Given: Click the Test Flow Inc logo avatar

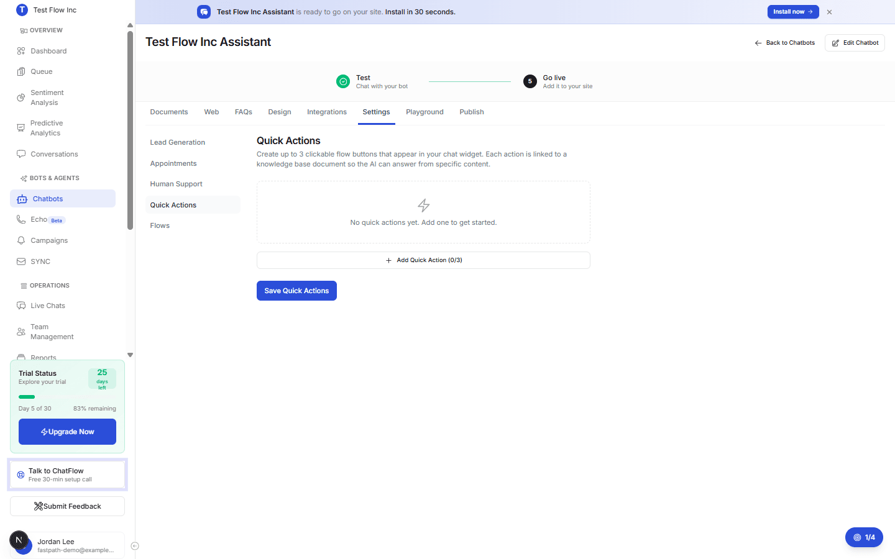Looking at the screenshot, I should pyautogui.click(x=22, y=10).
